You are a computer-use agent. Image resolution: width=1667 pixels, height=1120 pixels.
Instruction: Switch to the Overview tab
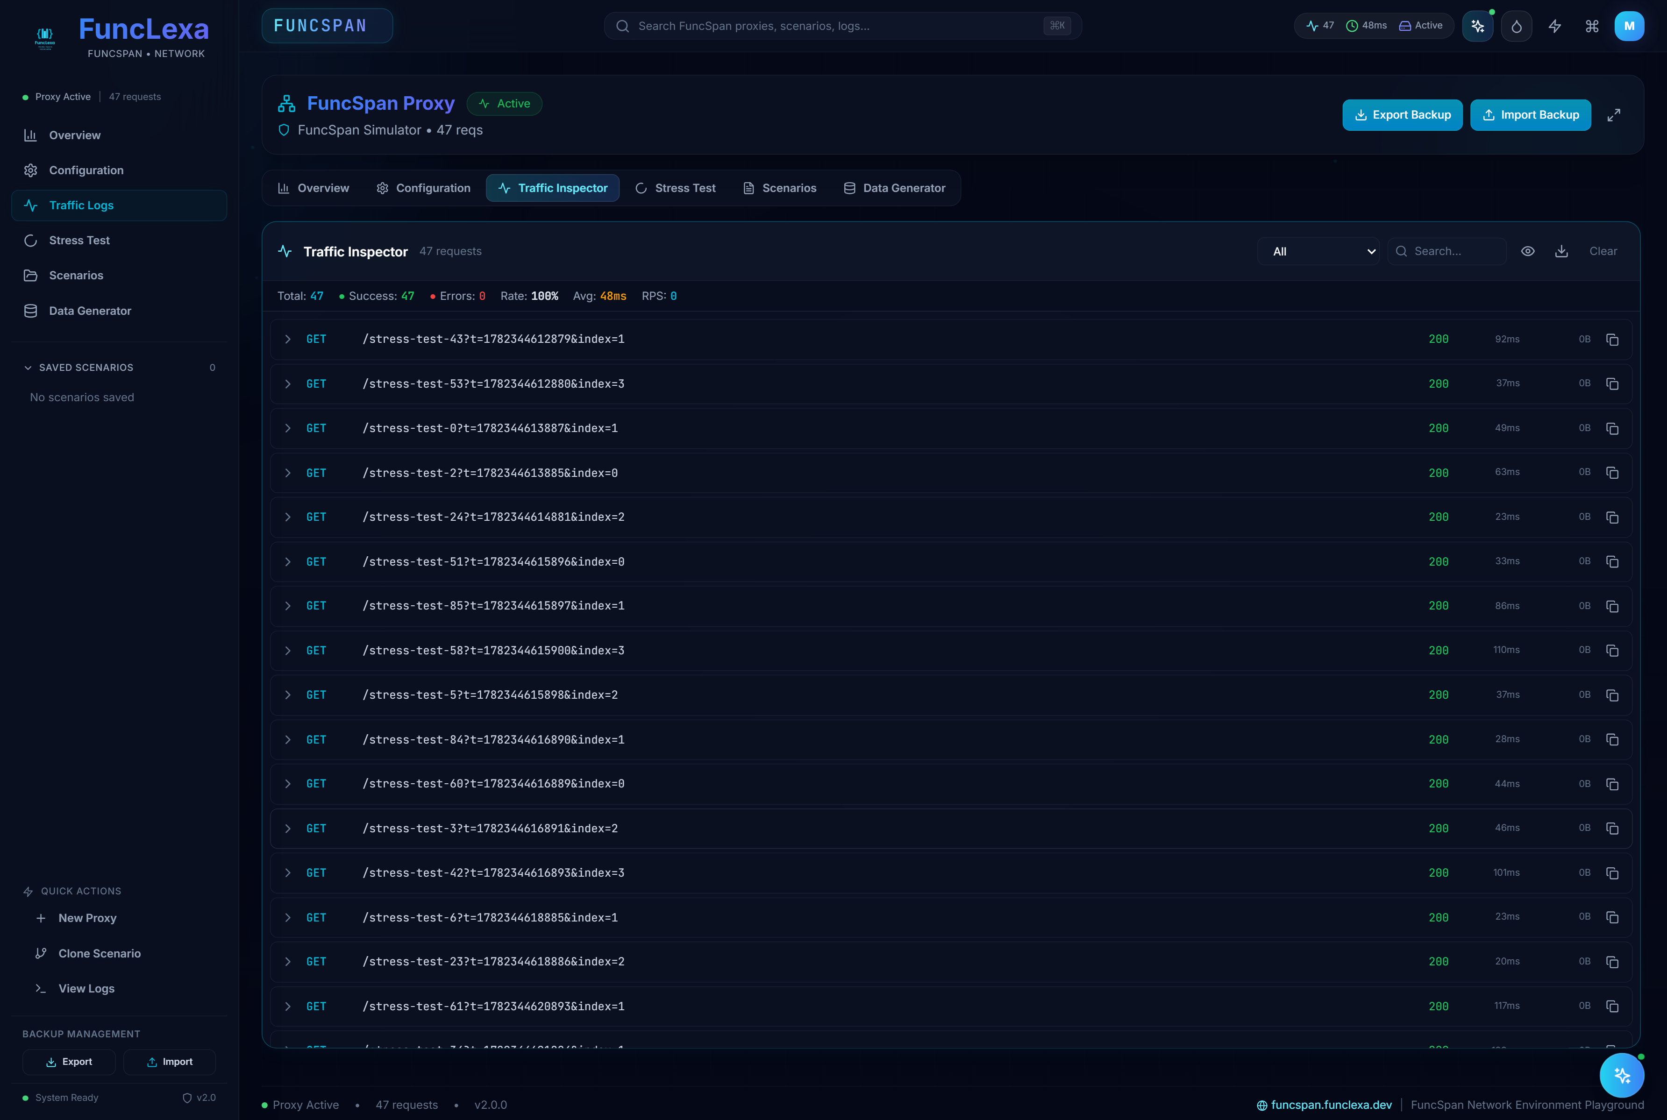point(313,188)
